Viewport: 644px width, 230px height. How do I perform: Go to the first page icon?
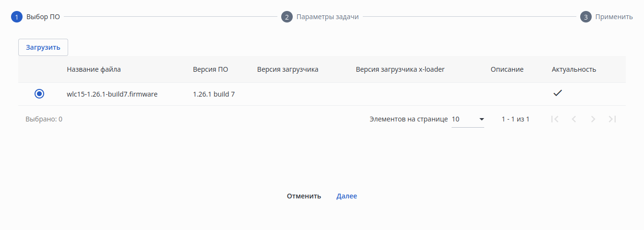555,119
